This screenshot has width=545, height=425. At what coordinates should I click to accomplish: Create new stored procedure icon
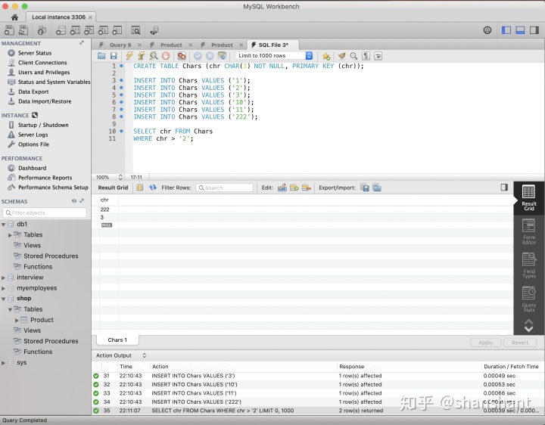(x=103, y=30)
